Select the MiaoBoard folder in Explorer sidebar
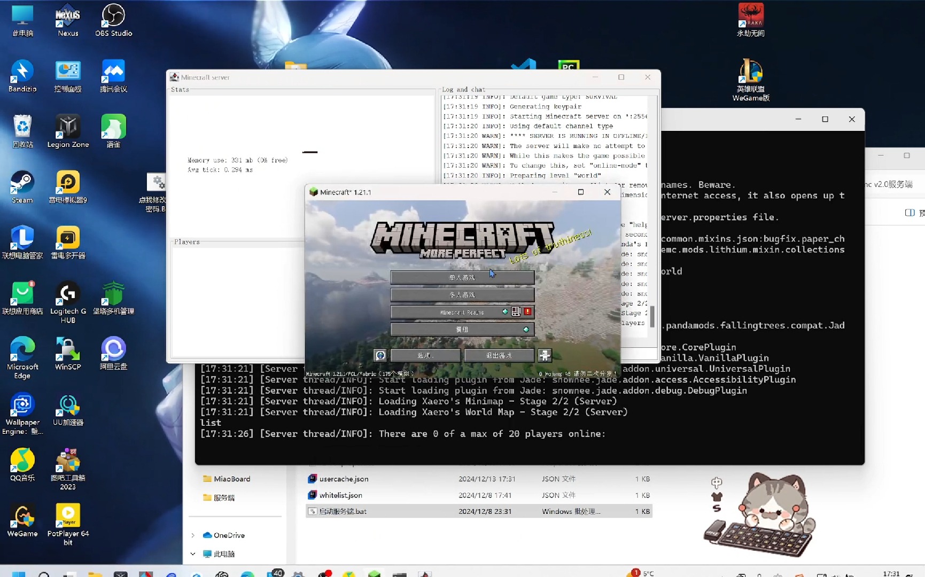Viewport: 925px width, 577px height. 227,479
